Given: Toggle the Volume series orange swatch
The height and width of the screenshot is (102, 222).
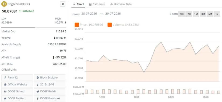Looking at the screenshot, I should tap(110, 25).
